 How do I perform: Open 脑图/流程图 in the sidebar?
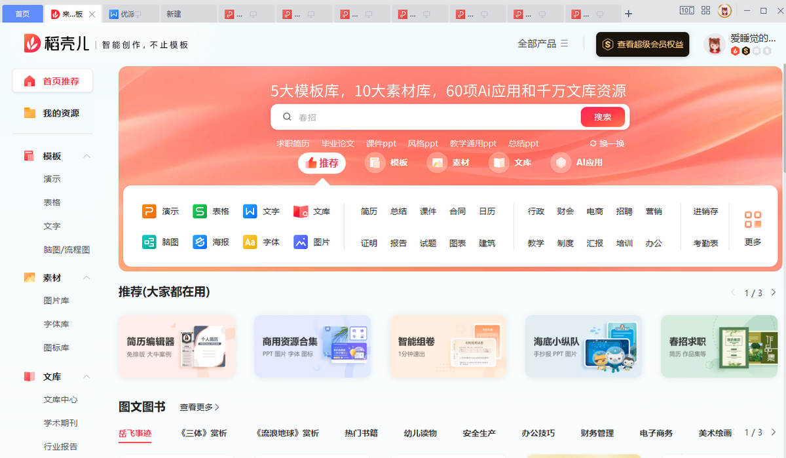(67, 250)
